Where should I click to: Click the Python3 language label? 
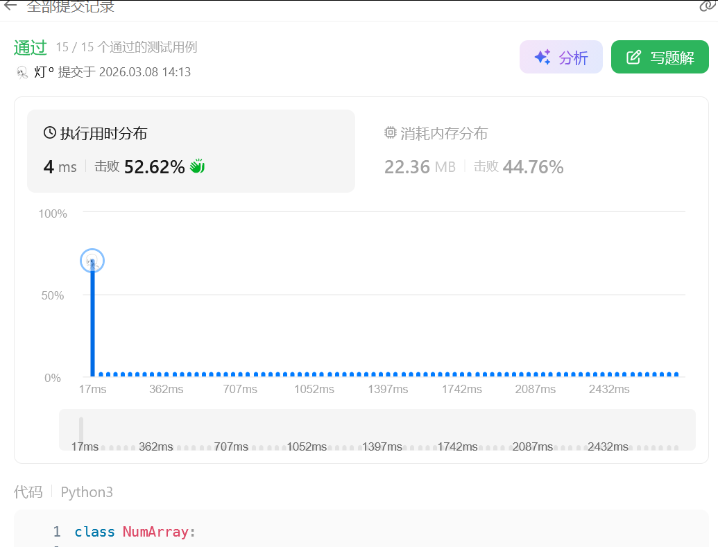[87, 492]
